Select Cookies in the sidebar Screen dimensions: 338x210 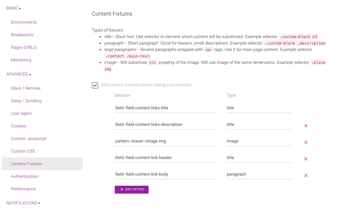pyautogui.click(x=18, y=126)
